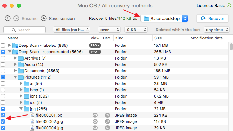Image resolution: width=233 pixels, height=131 pixels.
Task: Click the View column header
Action: 95,38
